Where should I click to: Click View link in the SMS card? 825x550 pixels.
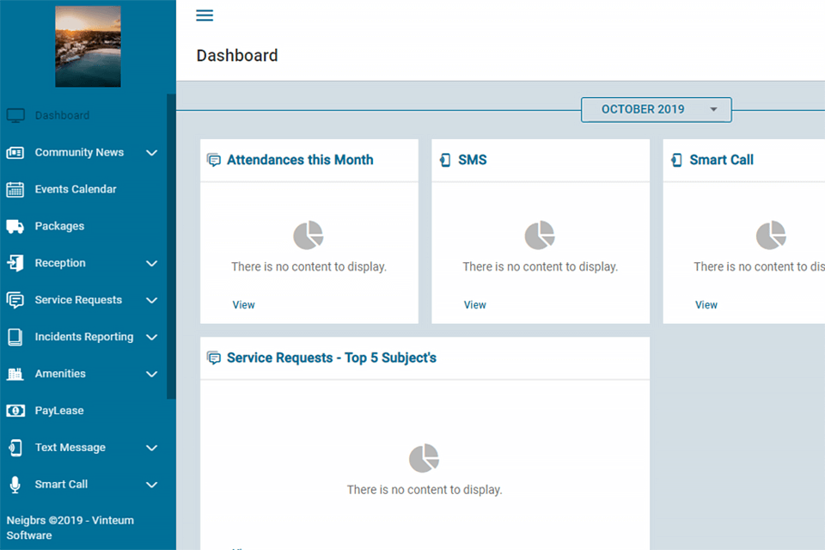(x=474, y=305)
